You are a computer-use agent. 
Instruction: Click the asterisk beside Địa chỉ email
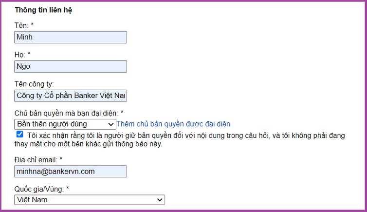pos(61,160)
